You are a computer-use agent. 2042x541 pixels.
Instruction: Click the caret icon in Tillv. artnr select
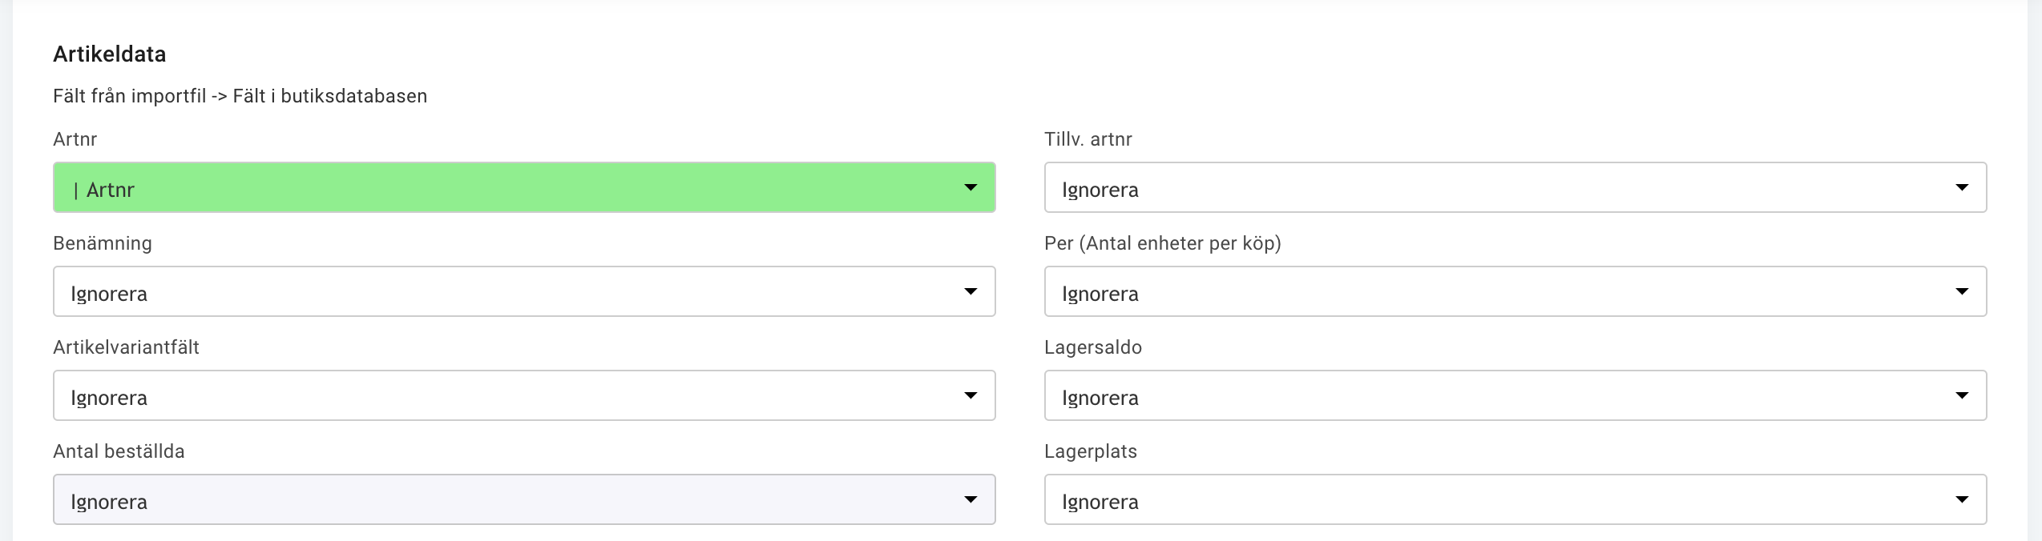pyautogui.click(x=1962, y=187)
